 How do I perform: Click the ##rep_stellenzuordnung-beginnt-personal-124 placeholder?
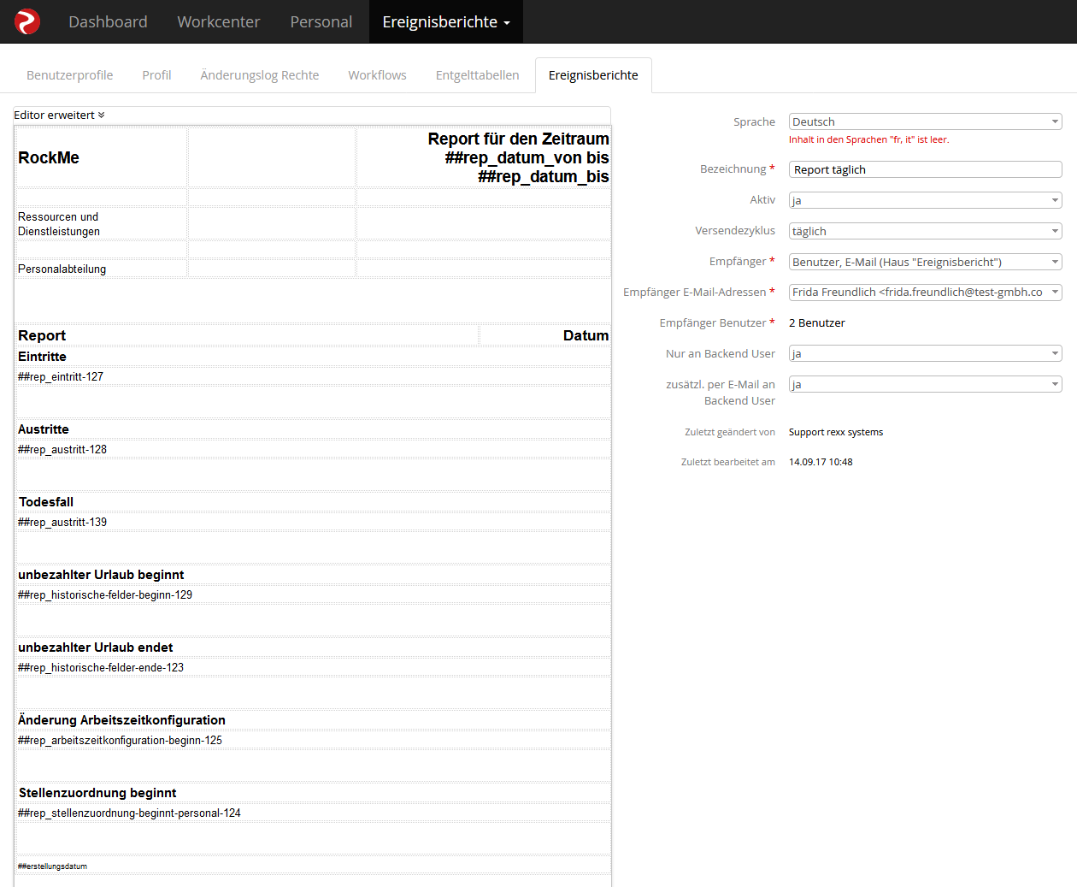(129, 813)
